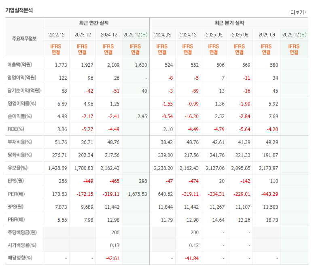Click the 5.56 PBR value
Image resolution: width=314 pixels, height=267 pixels.
tap(62, 220)
